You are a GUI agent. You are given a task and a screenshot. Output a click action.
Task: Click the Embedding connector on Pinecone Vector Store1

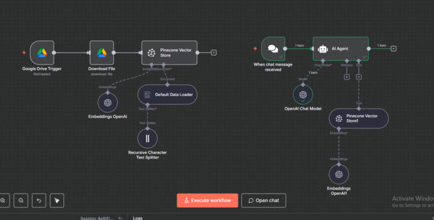[339, 128]
